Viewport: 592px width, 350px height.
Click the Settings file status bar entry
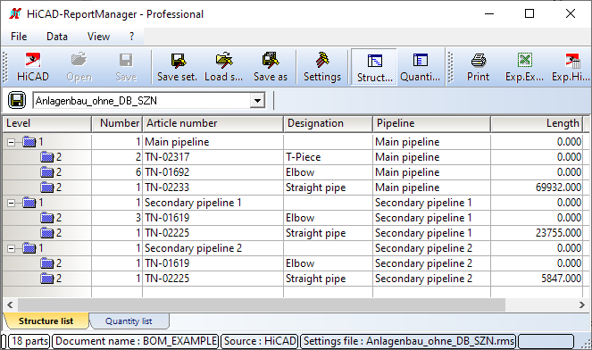[x=409, y=341]
